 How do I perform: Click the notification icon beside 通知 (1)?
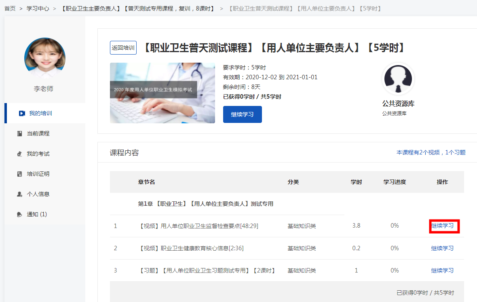coord(19,215)
